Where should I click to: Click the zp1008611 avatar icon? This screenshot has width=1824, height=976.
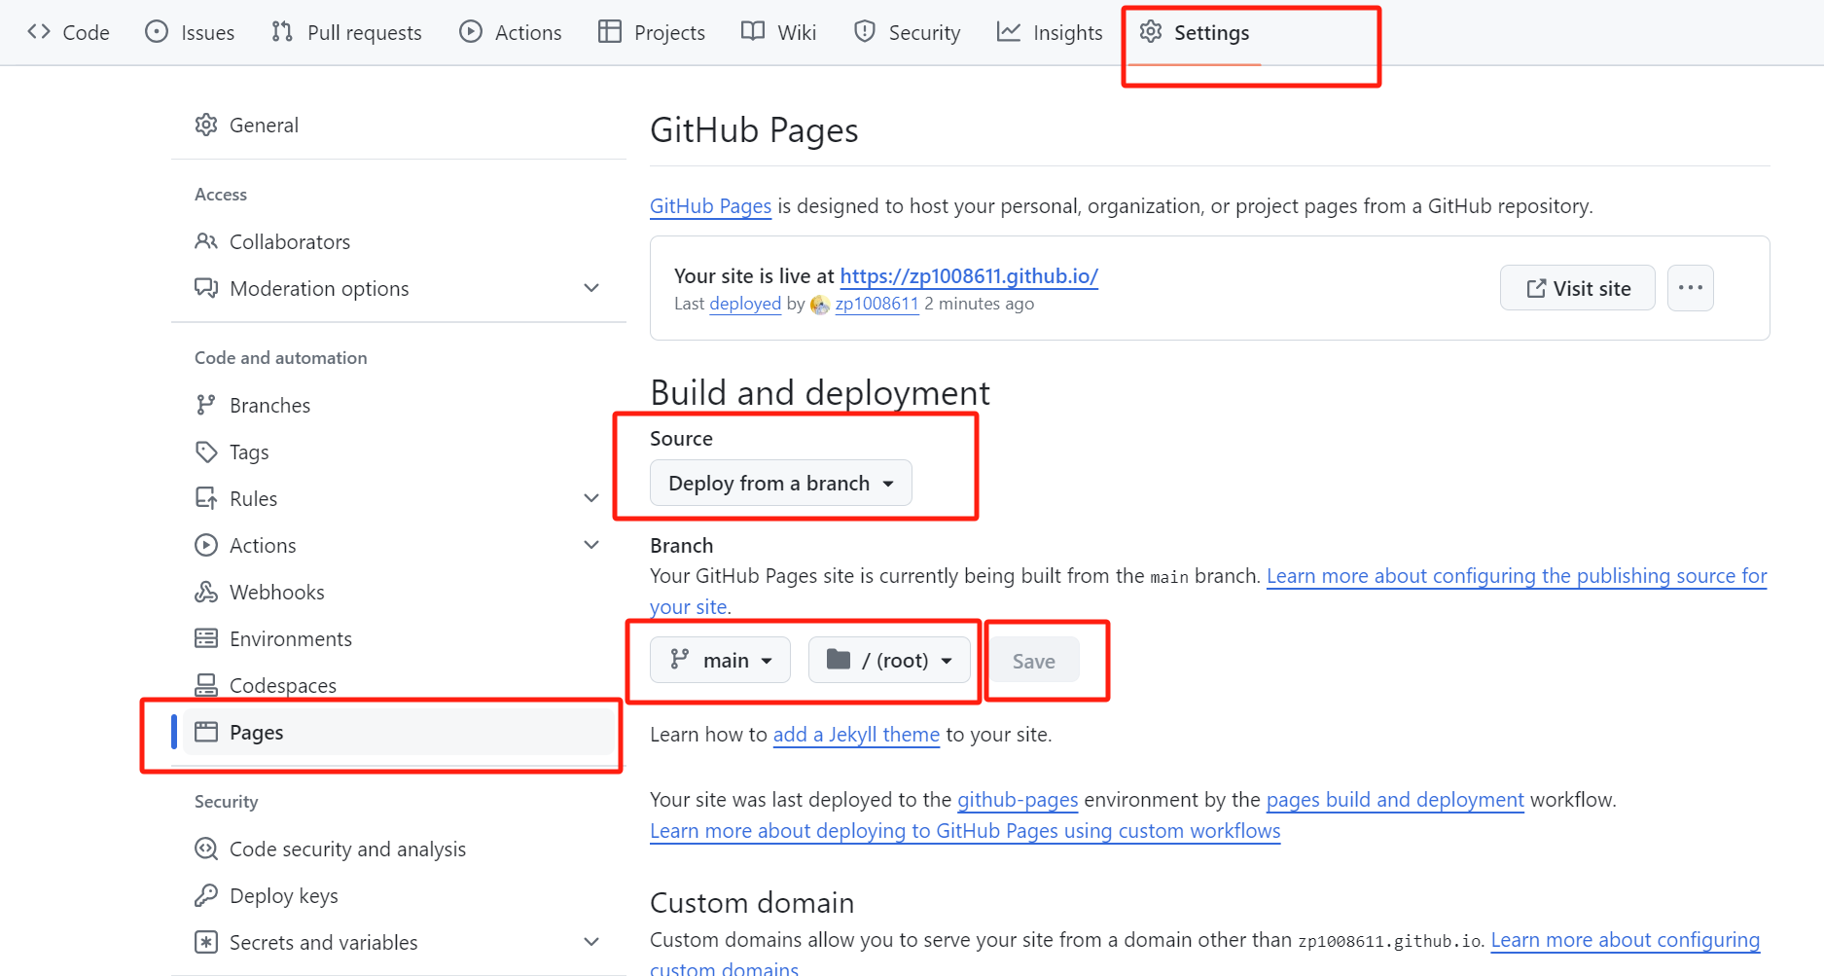pyautogui.click(x=820, y=305)
